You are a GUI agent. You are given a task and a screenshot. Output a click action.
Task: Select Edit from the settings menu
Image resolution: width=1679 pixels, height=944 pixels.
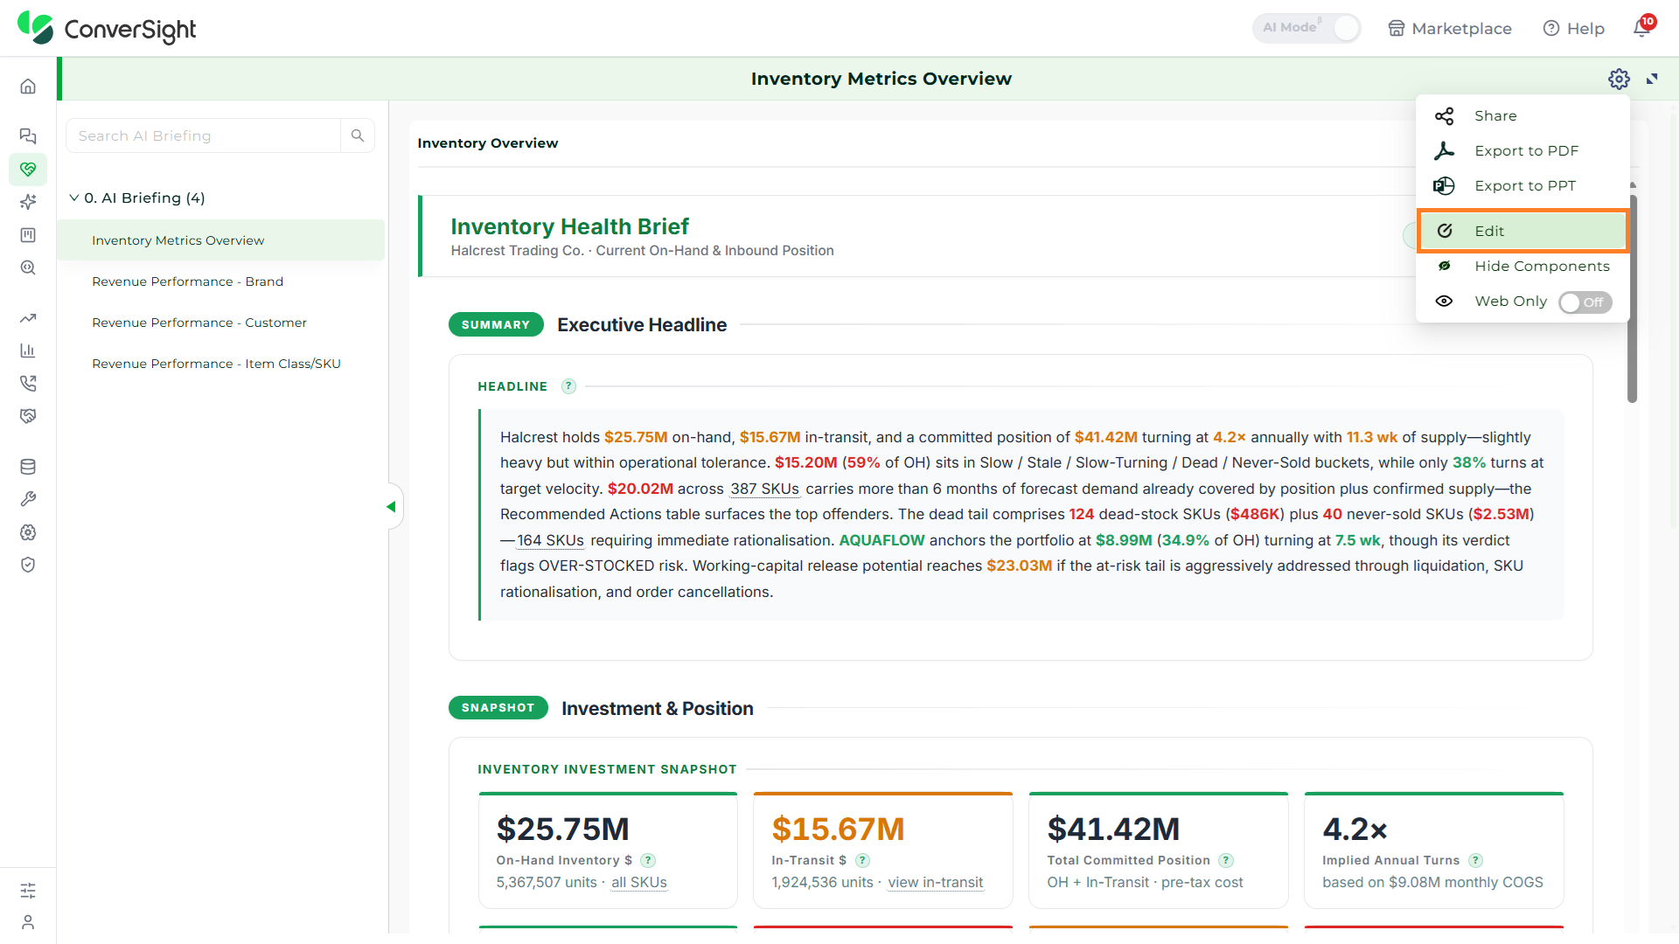[x=1522, y=231]
